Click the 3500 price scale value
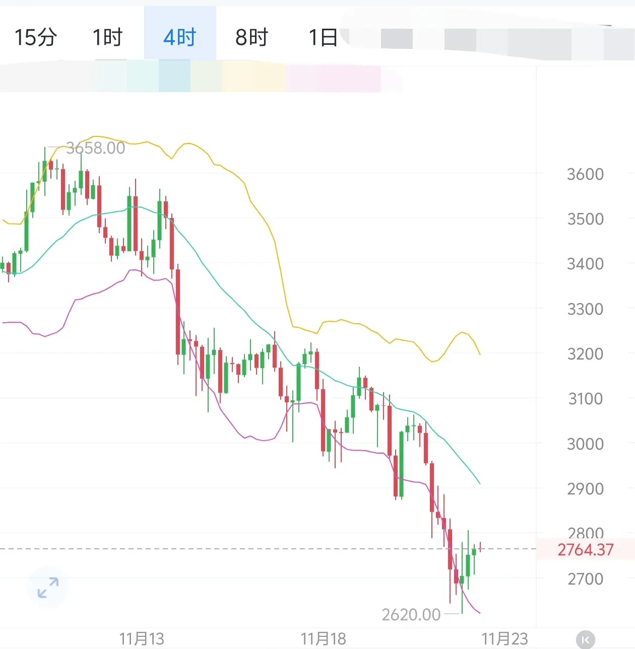 585,219
